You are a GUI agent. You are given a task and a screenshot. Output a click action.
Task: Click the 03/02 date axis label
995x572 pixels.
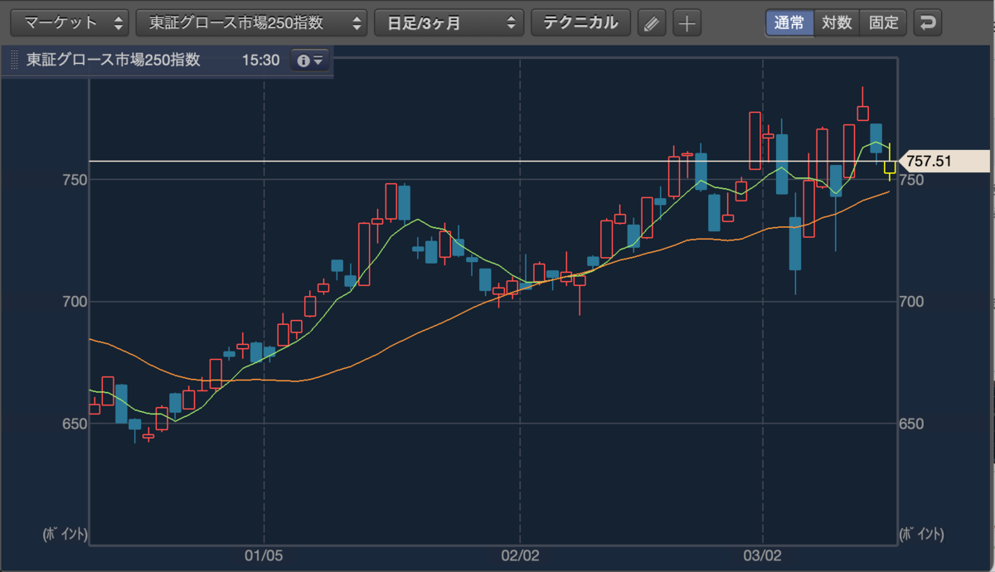762,558
